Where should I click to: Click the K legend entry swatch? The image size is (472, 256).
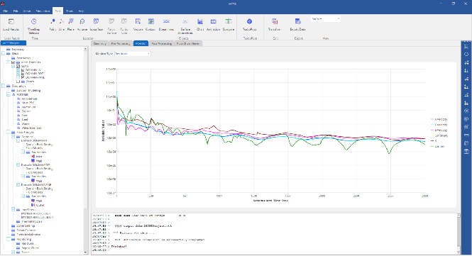coord(432,141)
